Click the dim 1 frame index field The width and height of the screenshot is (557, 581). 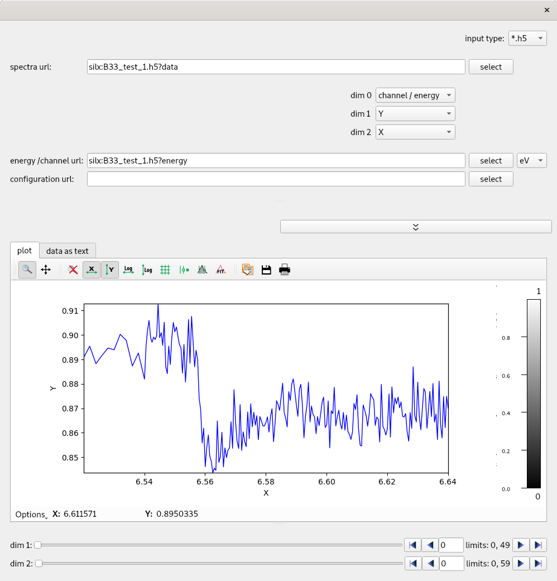pos(451,545)
